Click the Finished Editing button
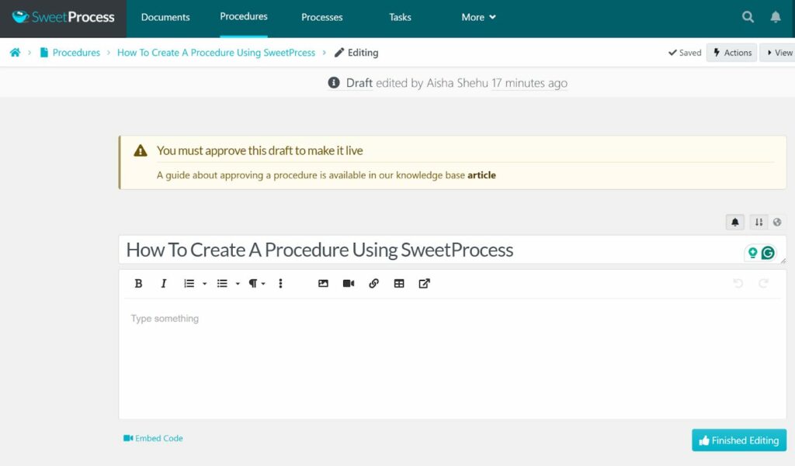 (738, 440)
